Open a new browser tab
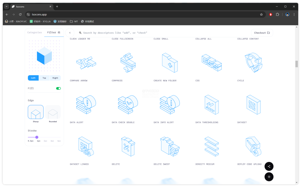The height and width of the screenshot is (187, 301). [x=57, y=6]
